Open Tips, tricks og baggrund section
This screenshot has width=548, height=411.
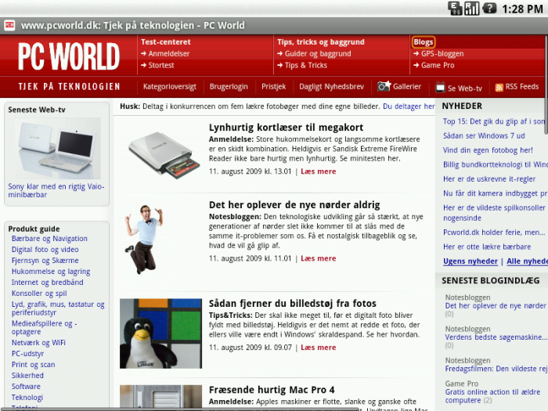(321, 42)
